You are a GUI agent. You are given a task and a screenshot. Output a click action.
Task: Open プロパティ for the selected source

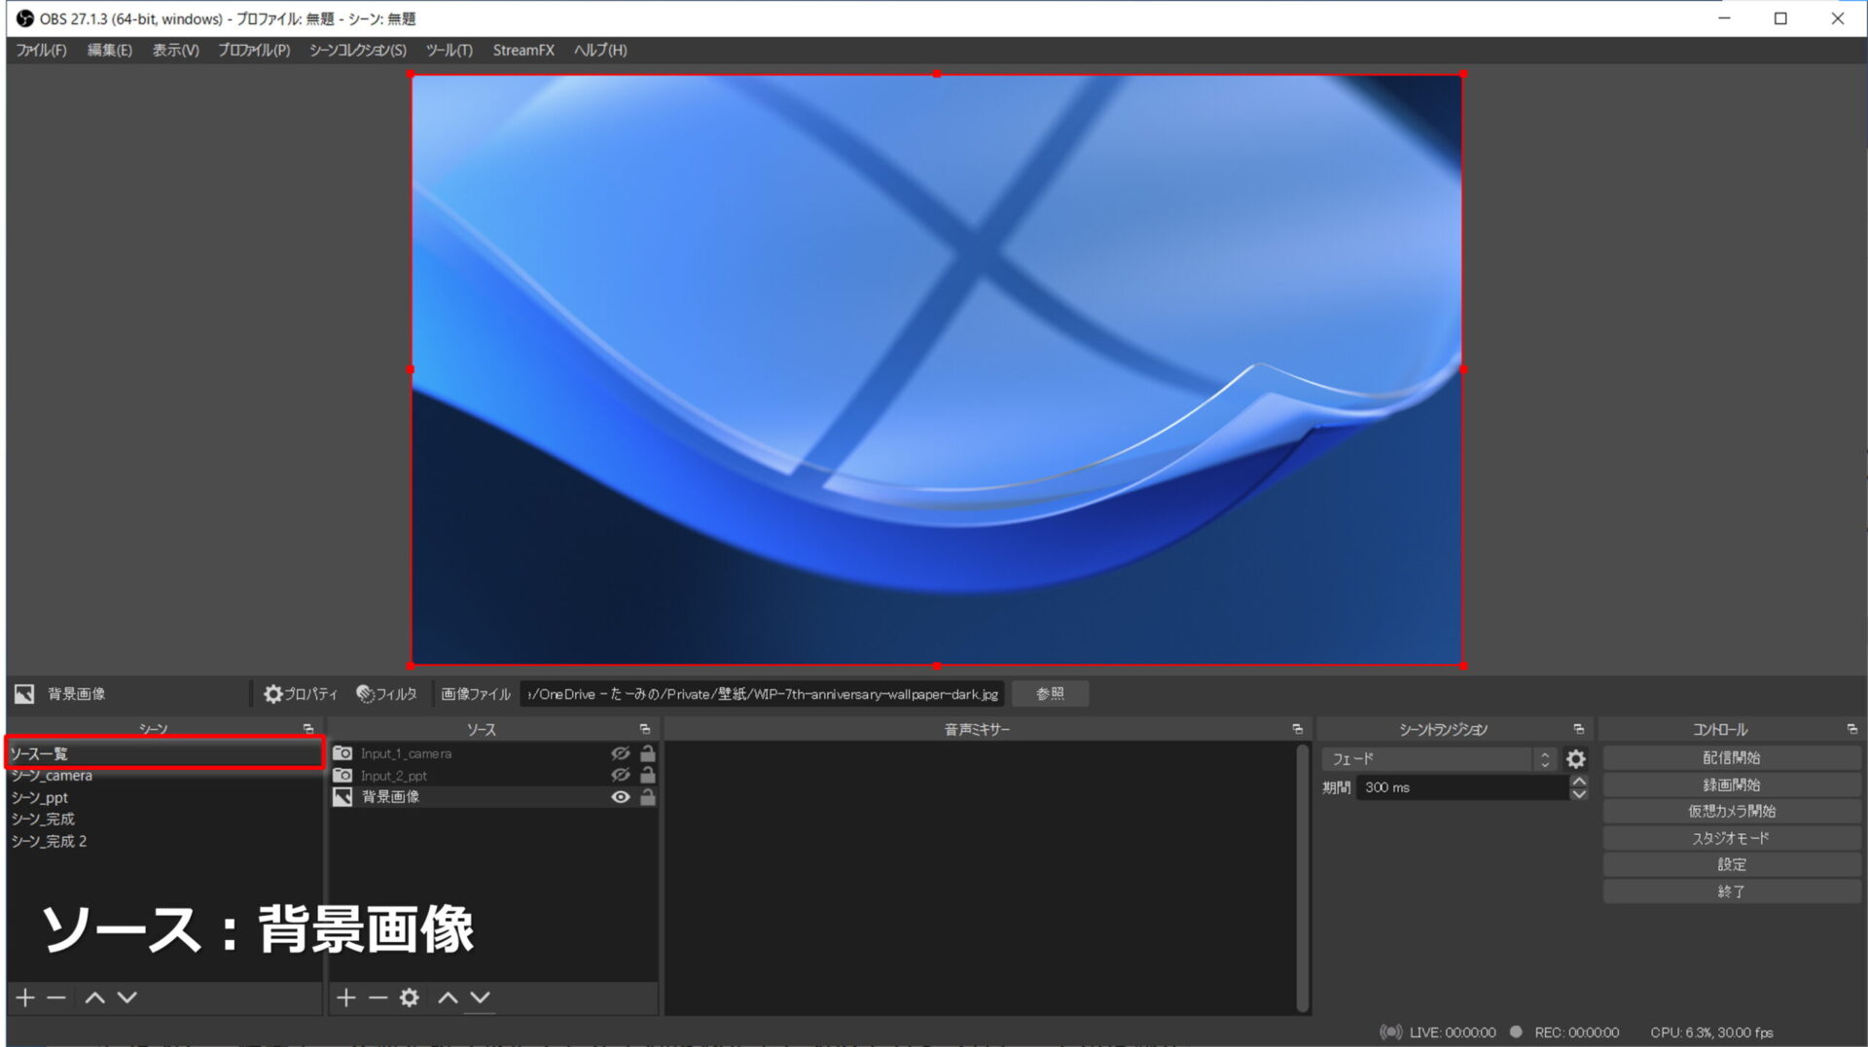coord(301,694)
